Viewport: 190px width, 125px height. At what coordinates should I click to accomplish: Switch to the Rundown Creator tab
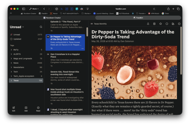pyautogui.click(x=52, y=18)
